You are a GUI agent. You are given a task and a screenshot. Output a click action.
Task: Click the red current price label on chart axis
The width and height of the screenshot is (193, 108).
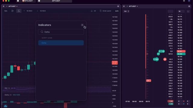click(115, 63)
